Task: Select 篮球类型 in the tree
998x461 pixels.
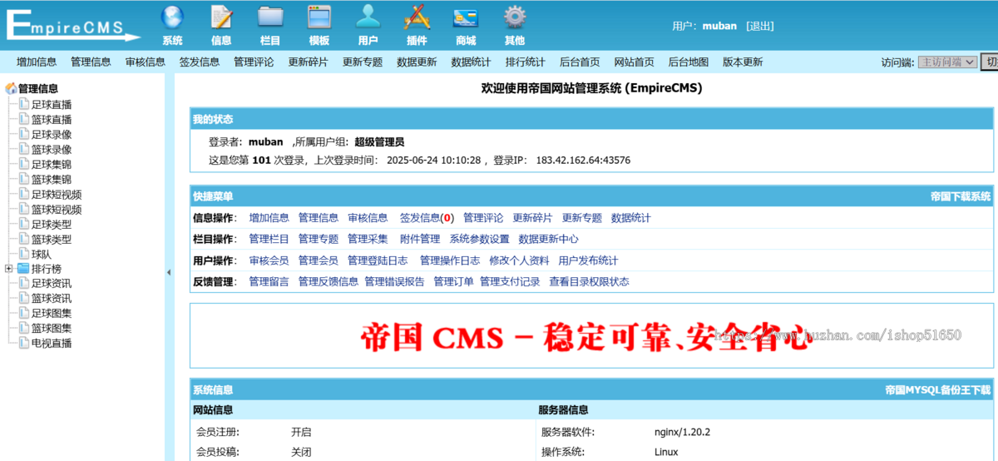Action: pyautogui.click(x=52, y=239)
